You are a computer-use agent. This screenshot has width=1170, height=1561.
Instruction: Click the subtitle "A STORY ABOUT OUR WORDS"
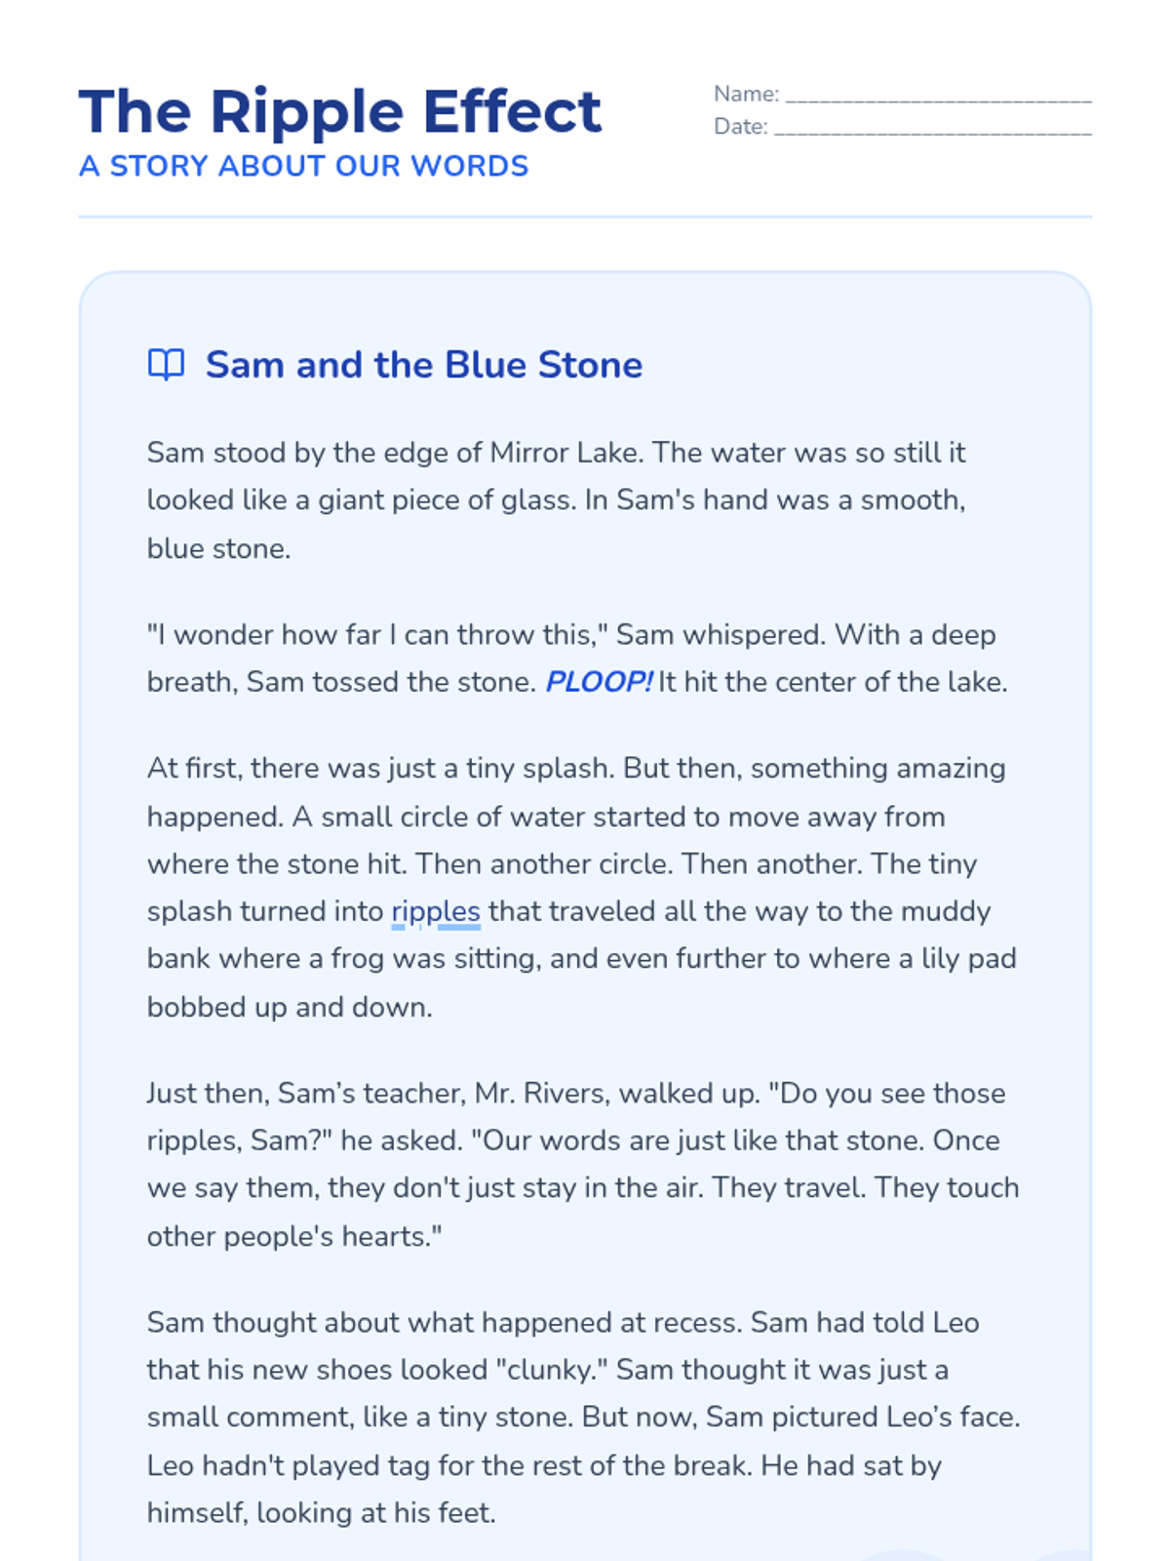click(x=303, y=166)
